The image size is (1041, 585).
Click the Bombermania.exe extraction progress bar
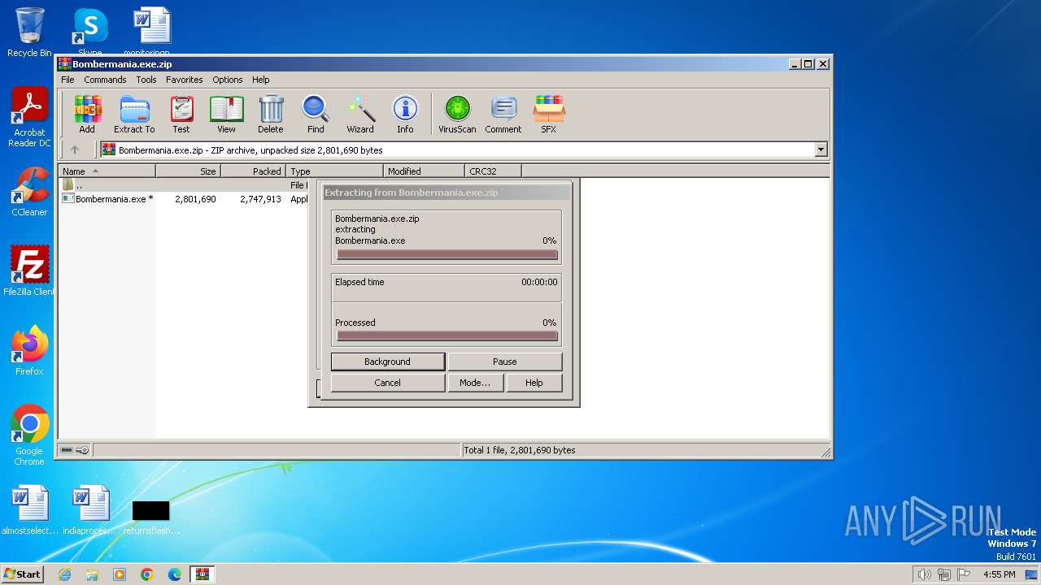[x=447, y=255]
